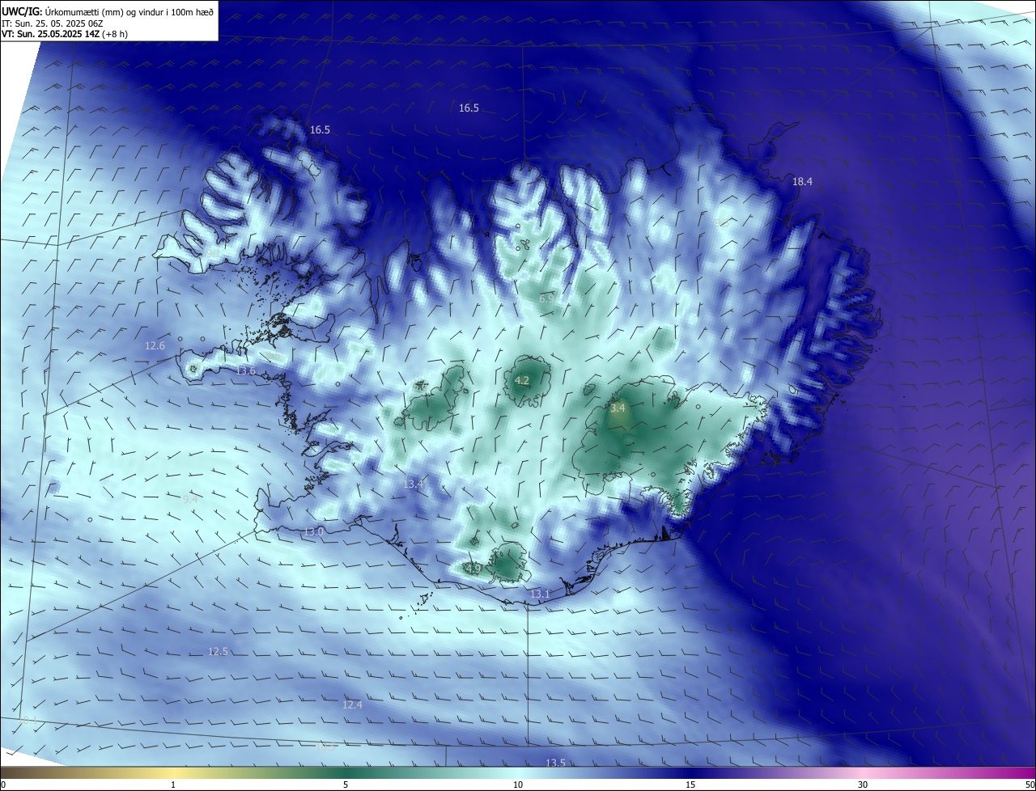
Task: Click the 50 tick label on the color scale
Action: click(x=1030, y=785)
